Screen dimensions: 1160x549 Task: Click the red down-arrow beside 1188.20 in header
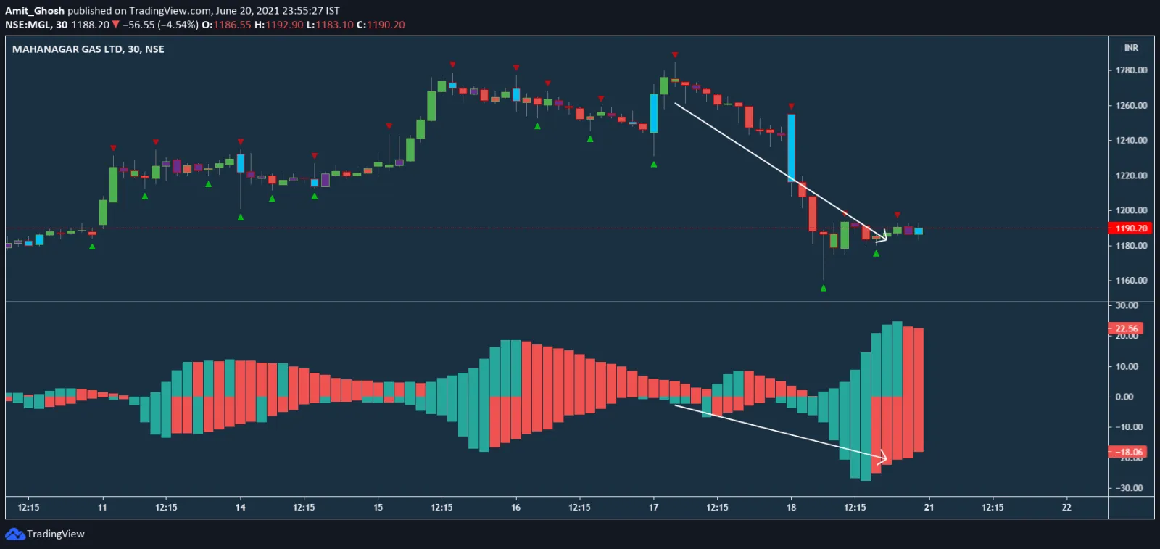pyautogui.click(x=115, y=25)
